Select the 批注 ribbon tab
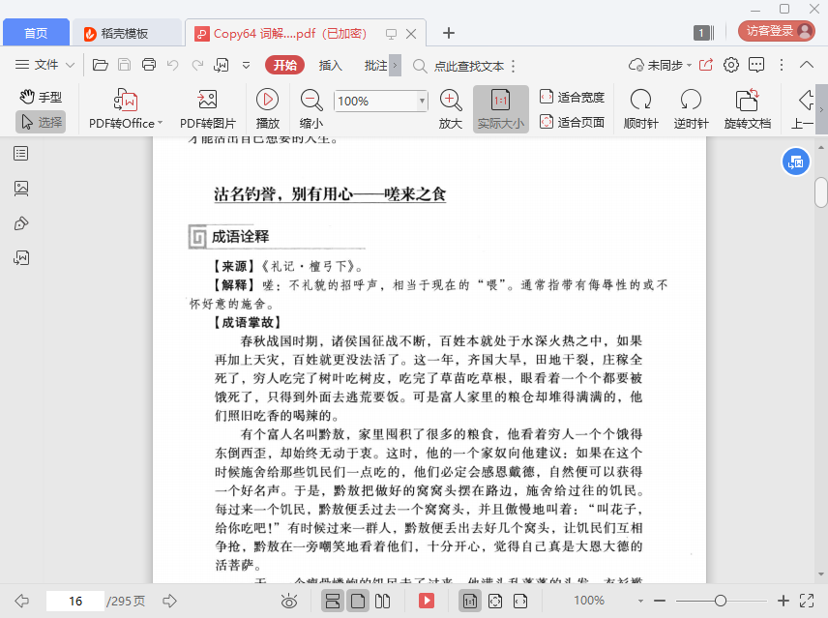The image size is (828, 618). pos(375,66)
